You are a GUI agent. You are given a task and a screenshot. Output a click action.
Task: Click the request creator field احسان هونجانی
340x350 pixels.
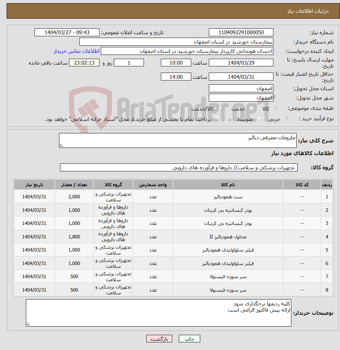tap(187, 51)
